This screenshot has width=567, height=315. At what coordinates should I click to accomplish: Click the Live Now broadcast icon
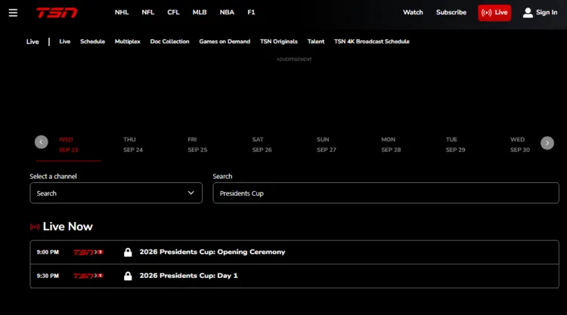[35, 227]
